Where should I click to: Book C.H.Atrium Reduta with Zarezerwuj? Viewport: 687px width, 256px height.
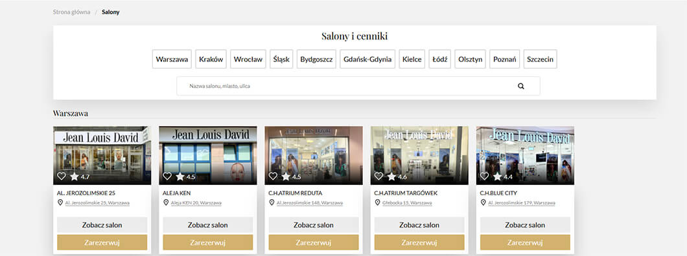tap(314, 242)
